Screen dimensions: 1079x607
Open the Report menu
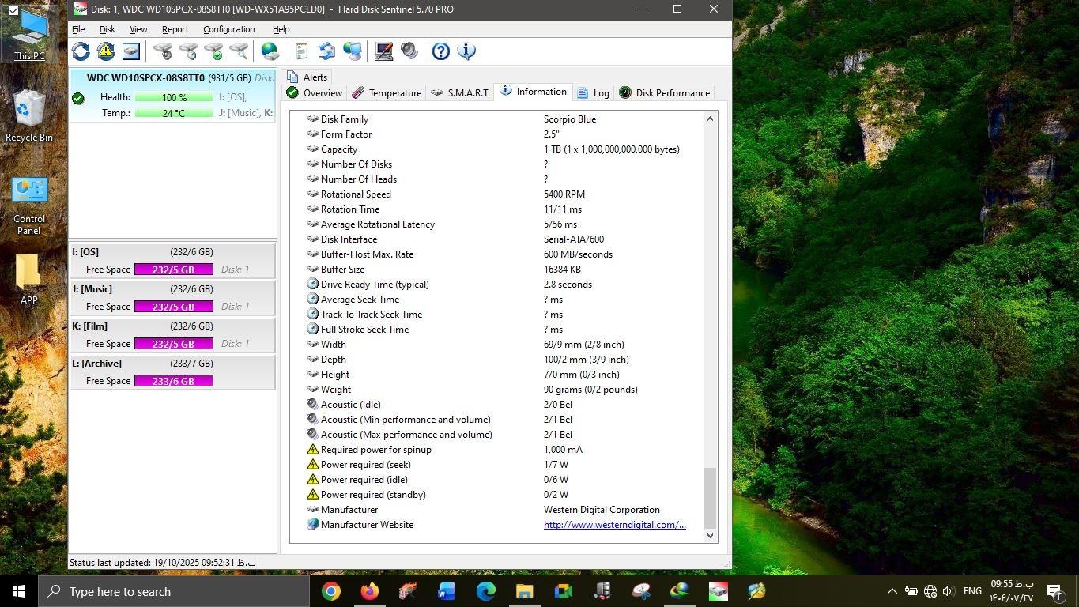click(x=175, y=29)
